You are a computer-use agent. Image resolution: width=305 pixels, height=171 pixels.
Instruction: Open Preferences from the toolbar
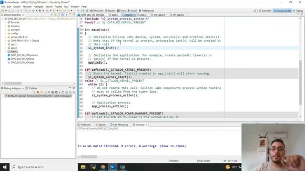[x=146, y=10]
